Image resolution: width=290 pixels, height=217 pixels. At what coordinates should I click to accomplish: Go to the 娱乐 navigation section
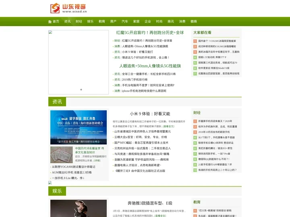(x=90, y=21)
